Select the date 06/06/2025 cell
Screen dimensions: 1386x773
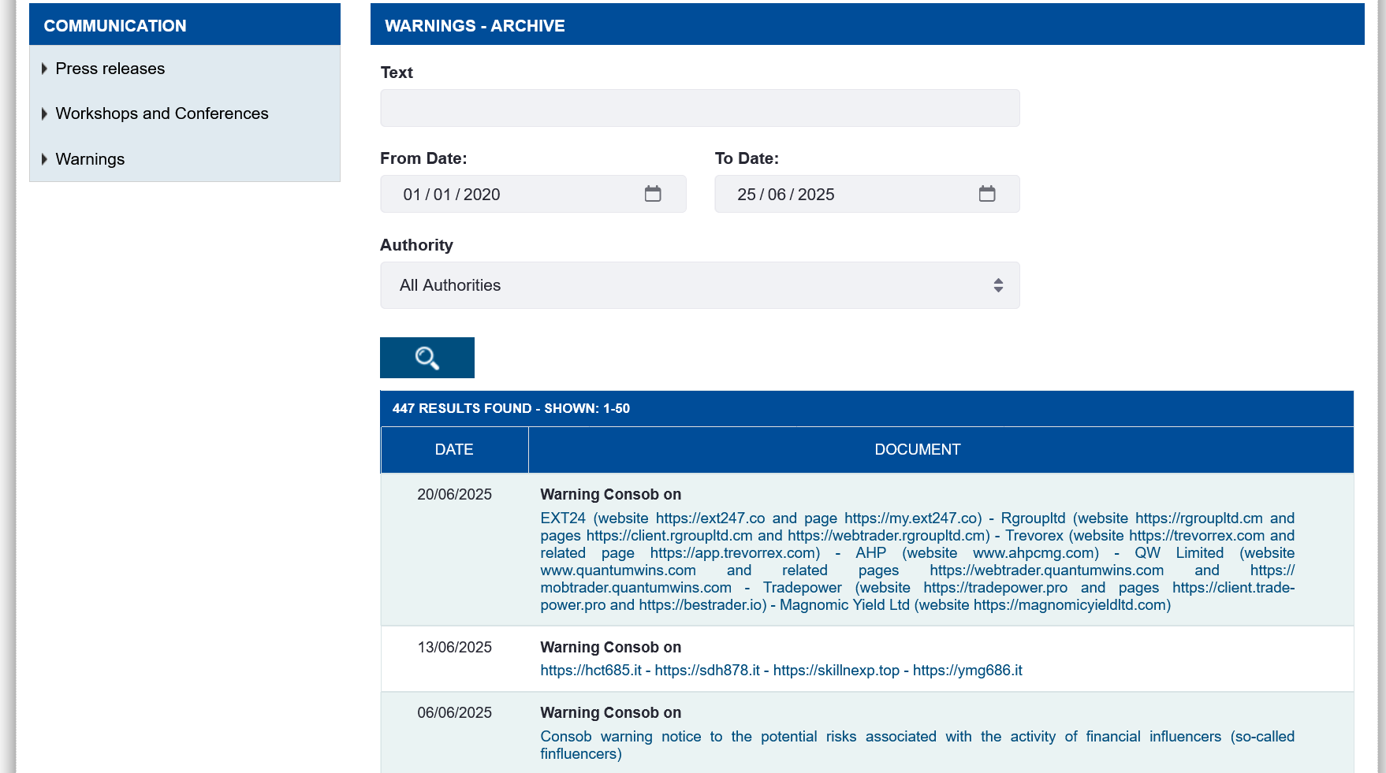coord(455,712)
